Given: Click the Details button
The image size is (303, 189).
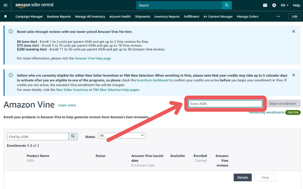Looking at the screenshot, I should tap(242, 177).
